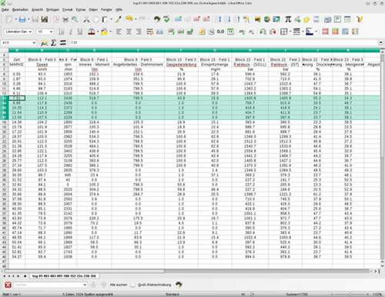Toggle Underline formatting button
The height and width of the screenshot is (297, 385).
(80, 32)
